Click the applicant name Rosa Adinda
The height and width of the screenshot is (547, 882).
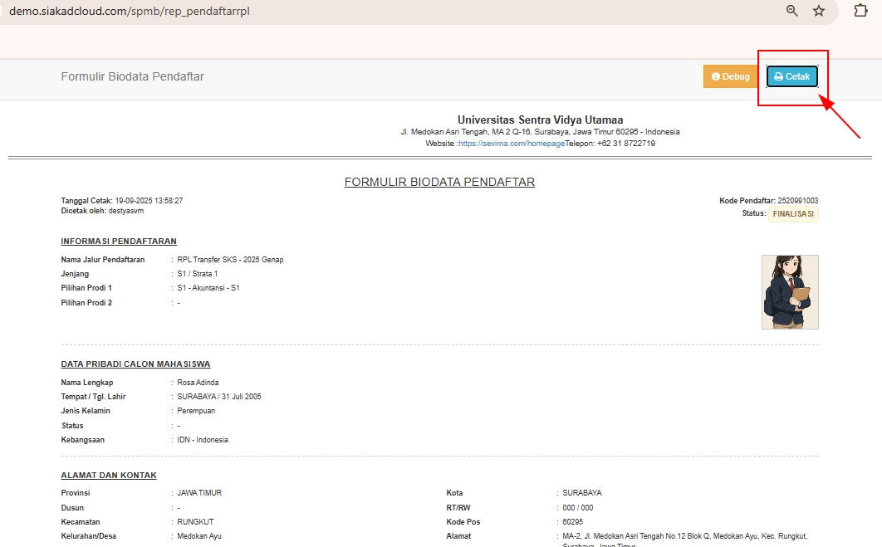pos(198,383)
